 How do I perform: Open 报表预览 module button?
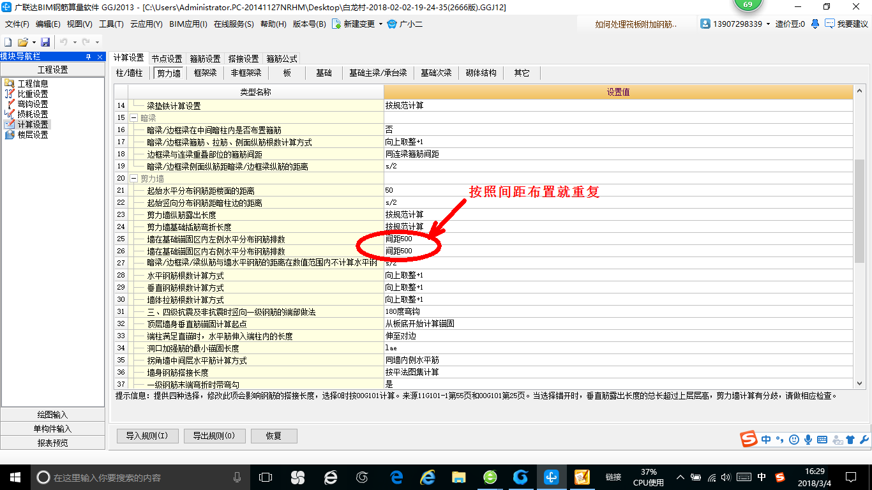click(x=53, y=443)
